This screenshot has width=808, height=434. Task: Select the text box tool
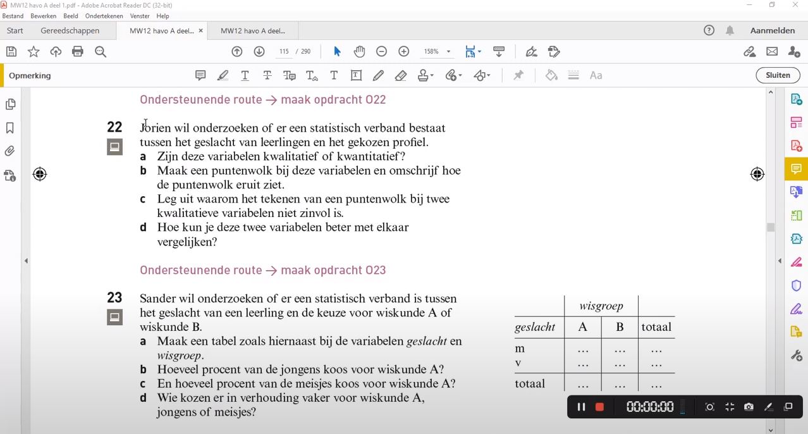coord(356,75)
